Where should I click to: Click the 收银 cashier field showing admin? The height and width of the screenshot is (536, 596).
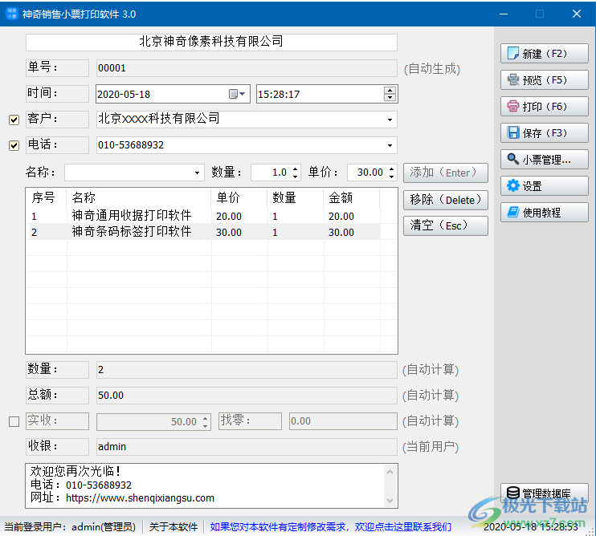[247, 447]
